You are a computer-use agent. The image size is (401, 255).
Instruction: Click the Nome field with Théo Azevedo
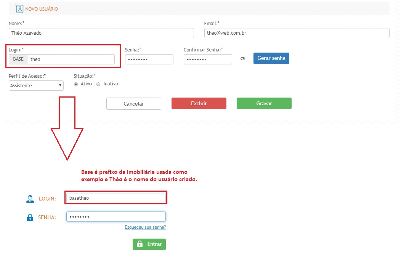click(101, 33)
